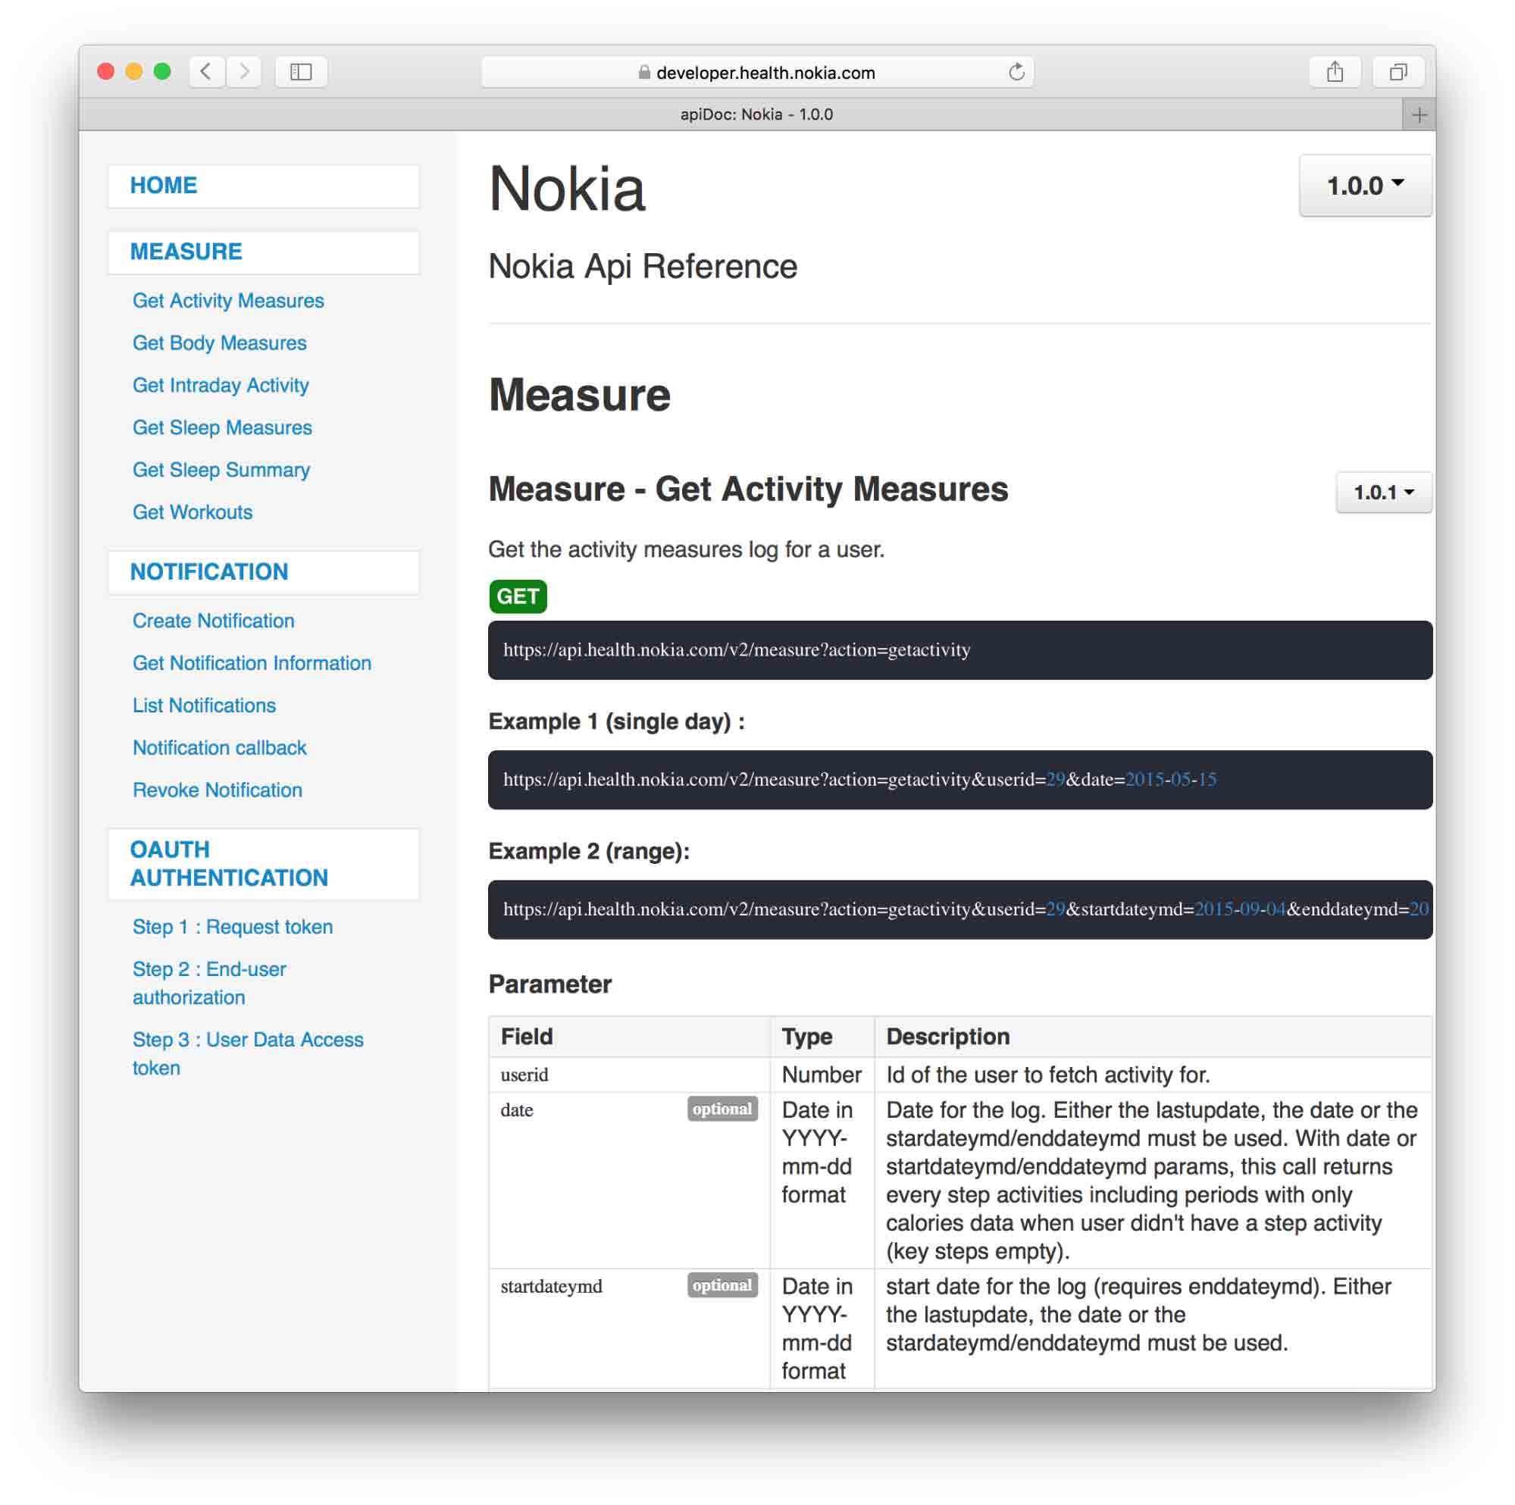The image size is (1515, 1505).
Task: Click 'Id of the user to fetch activity for.'
Action: pyautogui.click(x=1048, y=1075)
